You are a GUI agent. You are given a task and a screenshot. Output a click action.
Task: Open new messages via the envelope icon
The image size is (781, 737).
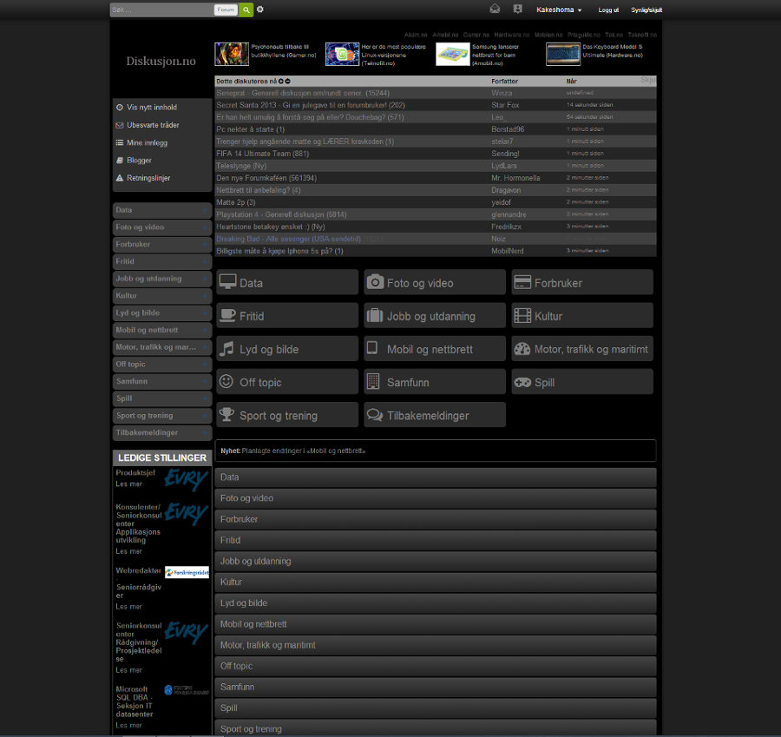(x=494, y=9)
